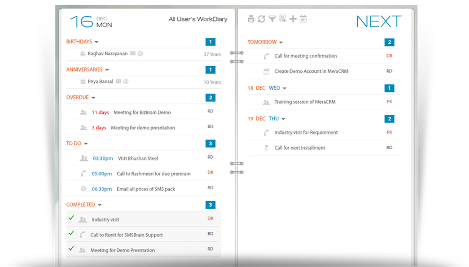Image resolution: width=469 pixels, height=267 pixels.
Task: Toggle the checkmark on Meeting for Demo Presntation
Action: click(x=71, y=248)
